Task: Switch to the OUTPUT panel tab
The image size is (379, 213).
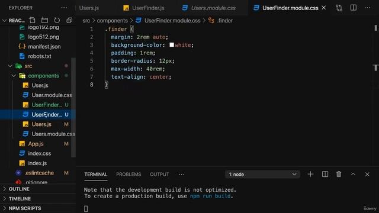Action: tap(159, 175)
